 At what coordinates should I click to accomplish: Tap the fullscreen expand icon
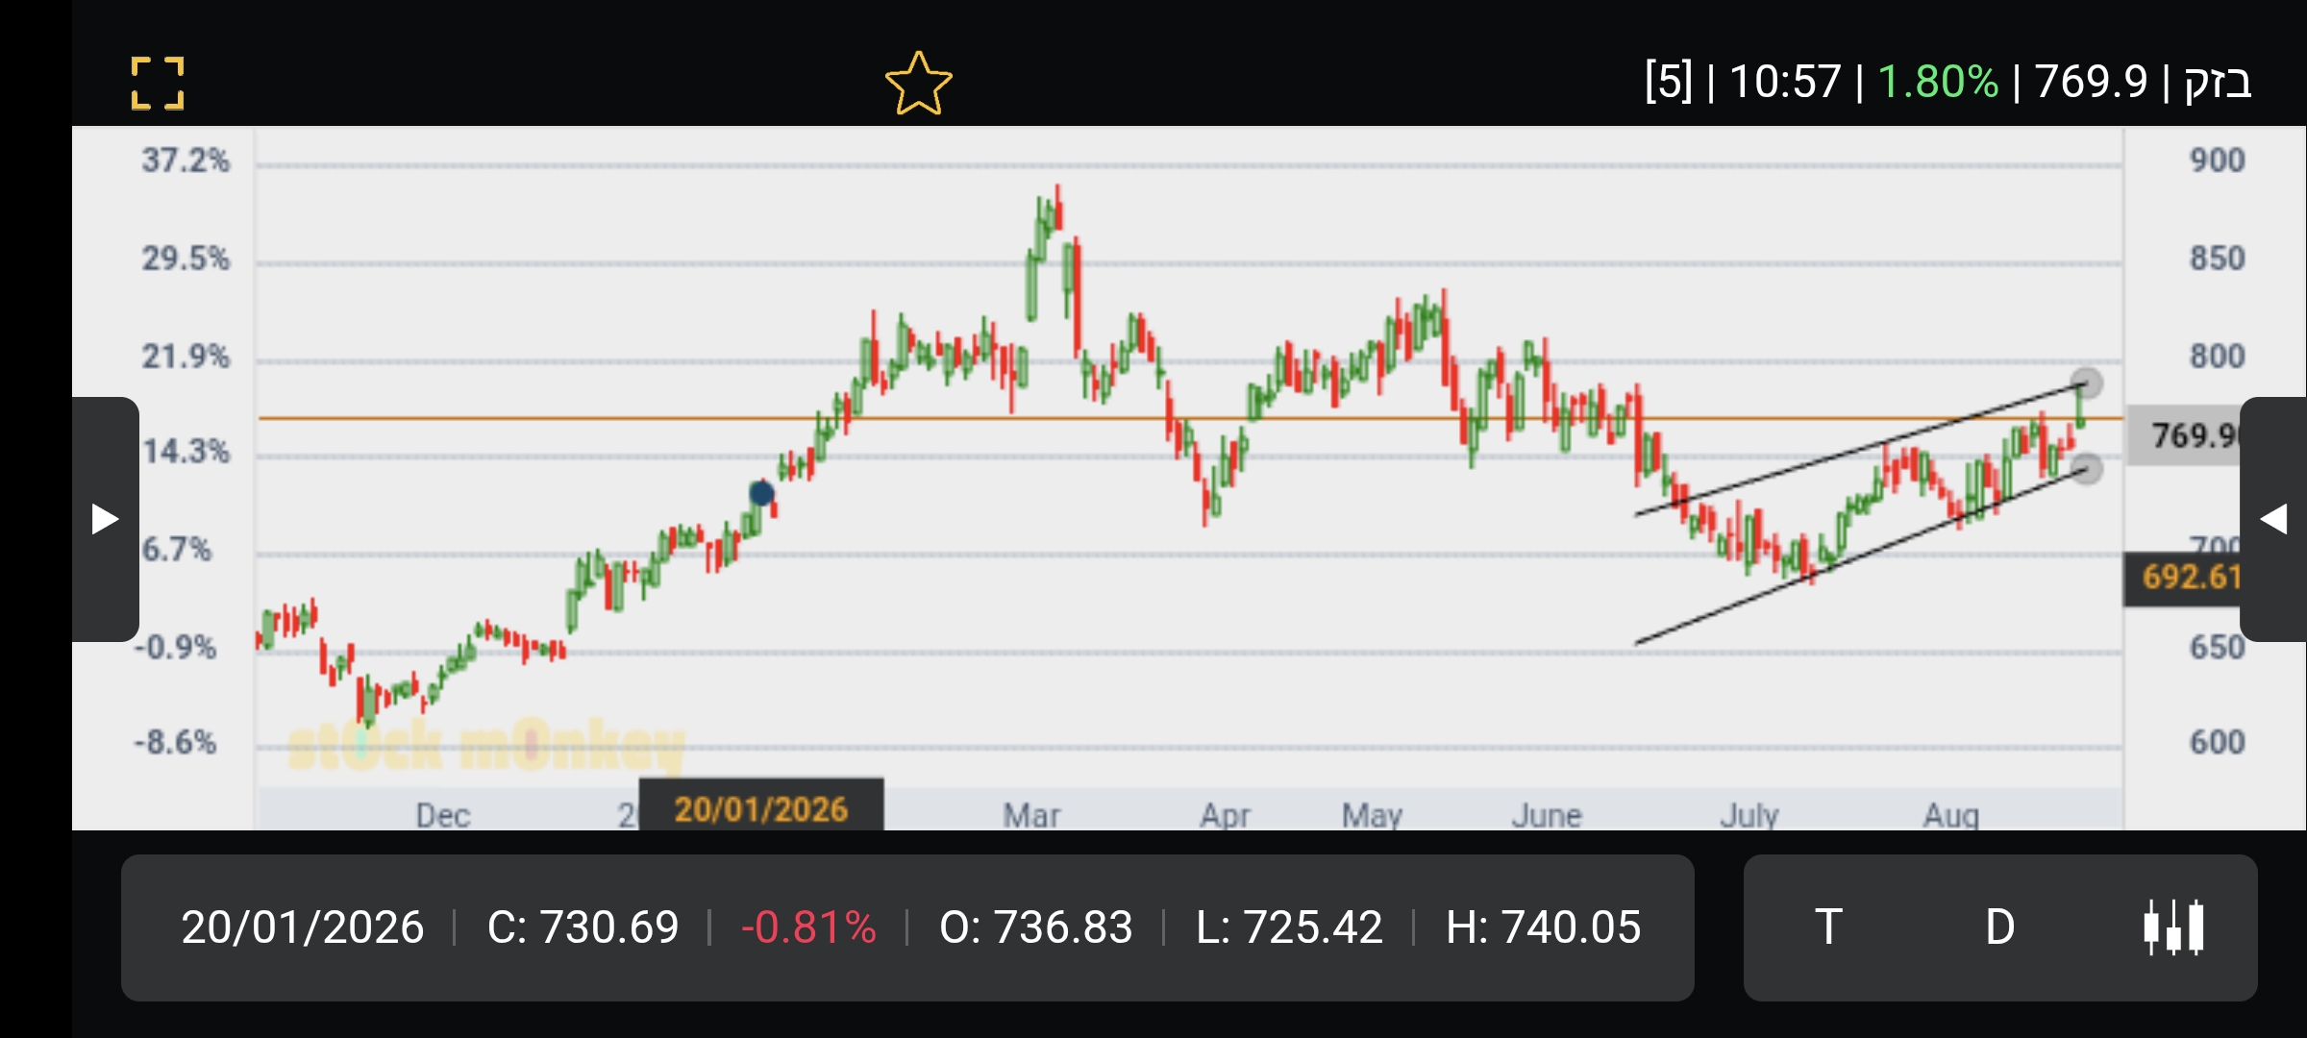158,83
